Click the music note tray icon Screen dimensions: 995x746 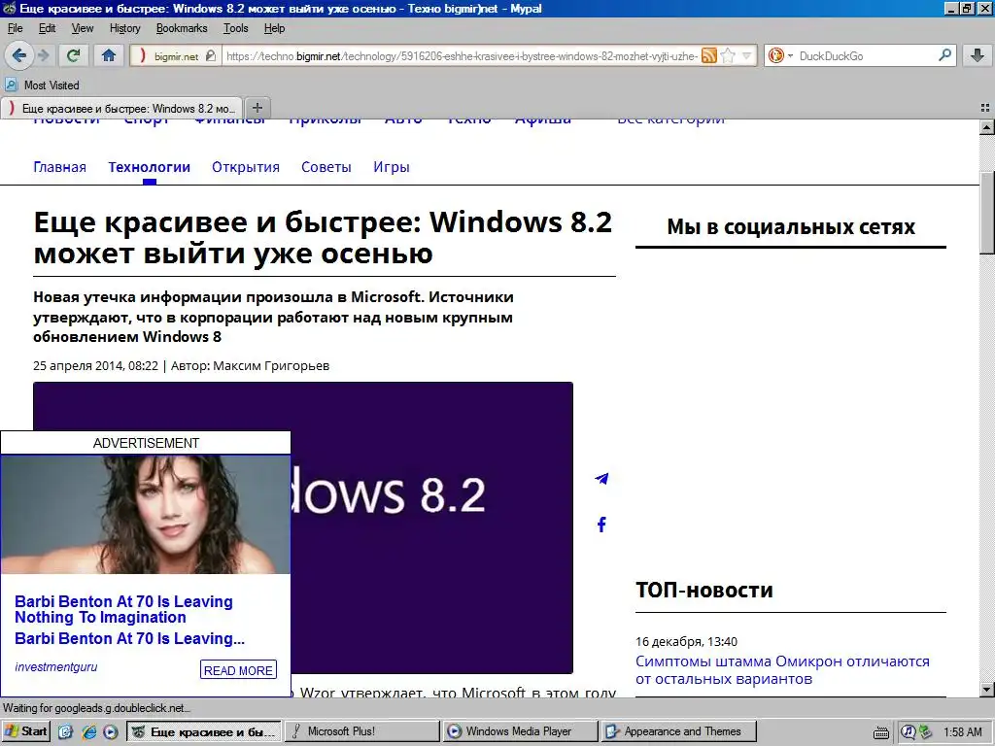click(909, 732)
